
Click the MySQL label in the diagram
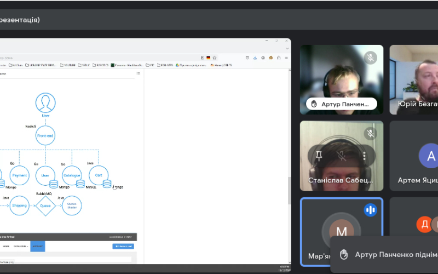click(91, 187)
